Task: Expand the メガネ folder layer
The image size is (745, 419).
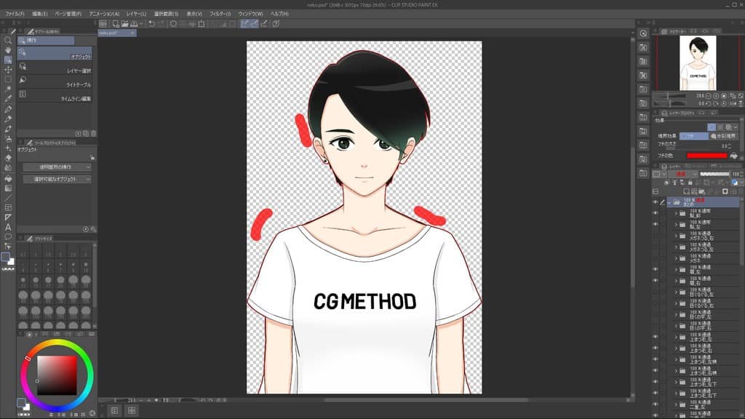Action: click(x=675, y=258)
